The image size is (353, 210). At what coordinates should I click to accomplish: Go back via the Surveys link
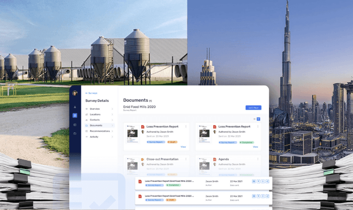(91, 93)
